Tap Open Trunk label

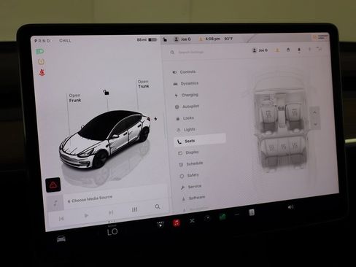144,84
